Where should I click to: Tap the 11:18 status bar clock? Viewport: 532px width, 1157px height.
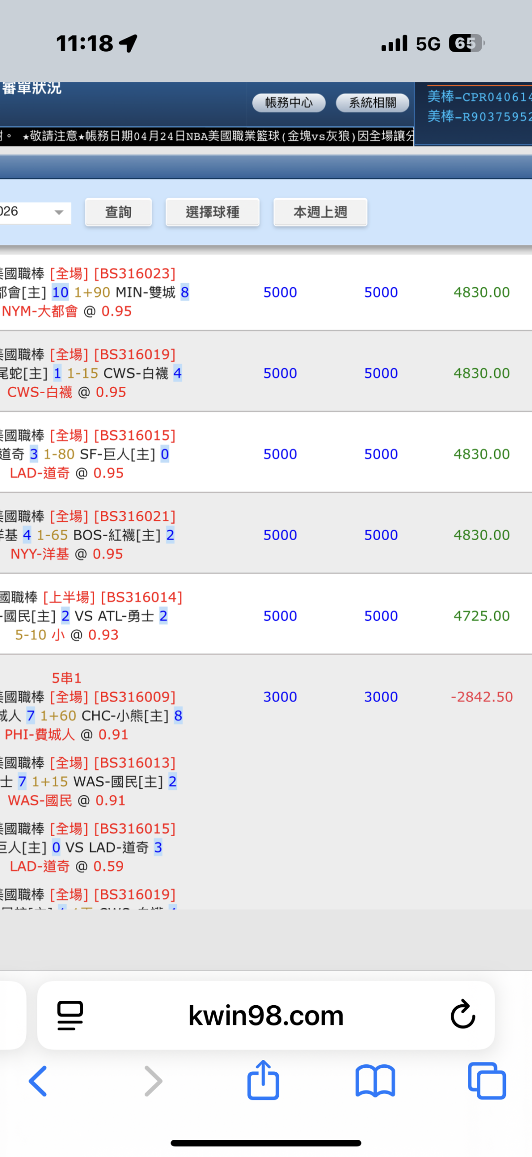pyautogui.click(x=85, y=43)
